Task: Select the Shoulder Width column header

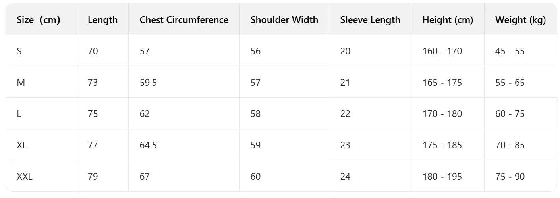Action: [284, 20]
